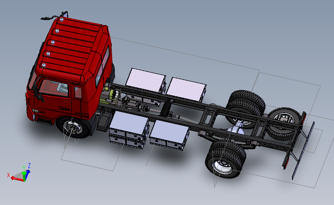Select the spare tire mounted at frame rear
Viewport: 334px width, 205px height.
(283, 123)
